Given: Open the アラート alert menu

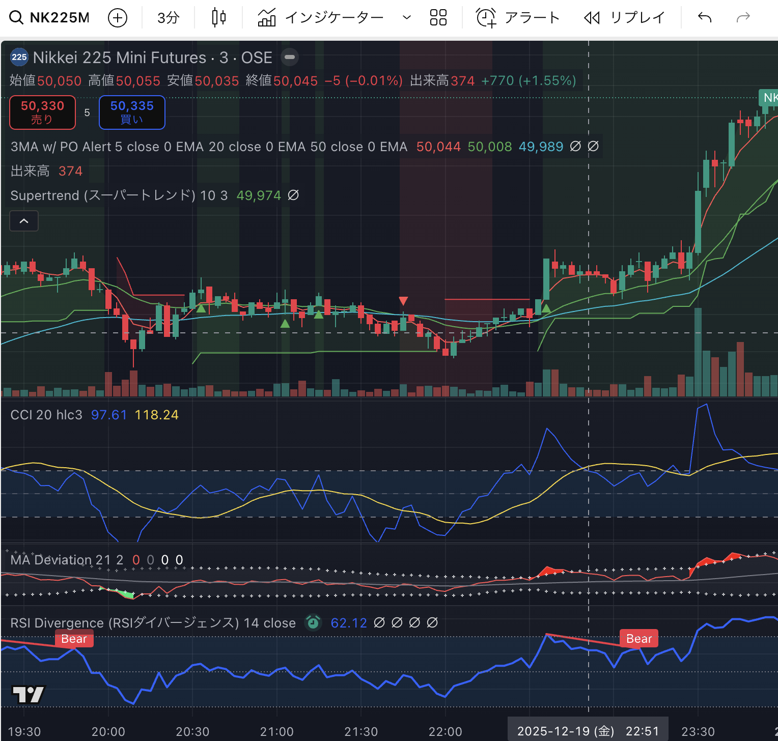Looking at the screenshot, I should click(x=518, y=18).
